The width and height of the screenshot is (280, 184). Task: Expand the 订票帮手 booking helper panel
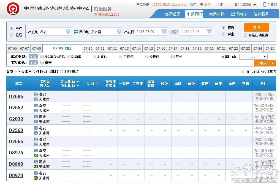point(265,63)
